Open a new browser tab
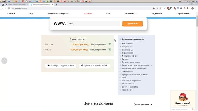 tap(56, 5)
